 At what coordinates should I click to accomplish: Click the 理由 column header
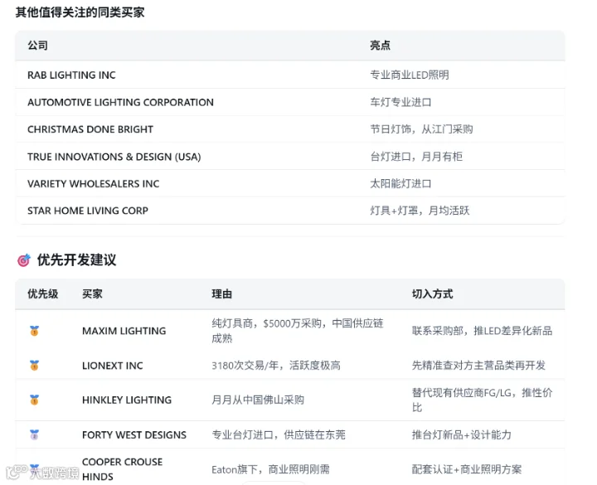(222, 293)
